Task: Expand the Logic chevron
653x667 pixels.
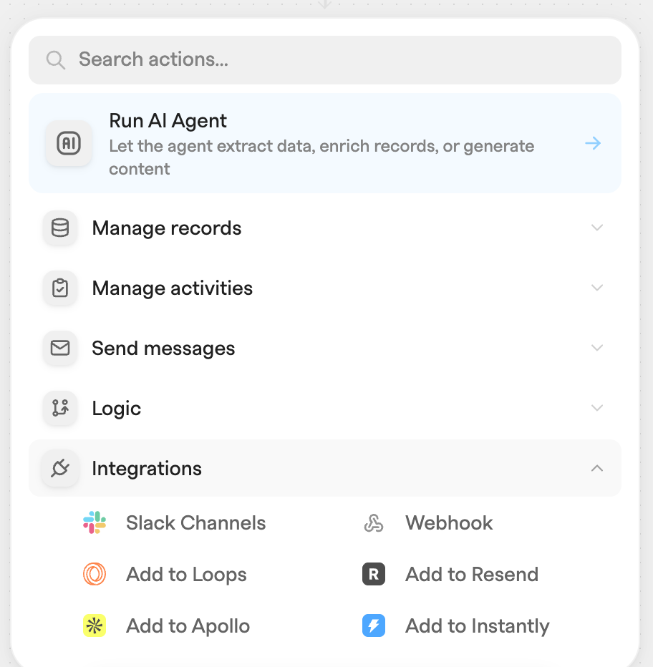Action: pos(597,408)
